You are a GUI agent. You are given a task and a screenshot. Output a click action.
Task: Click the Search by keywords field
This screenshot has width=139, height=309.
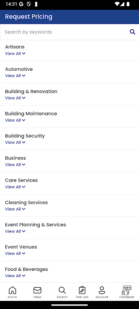pos(63,32)
